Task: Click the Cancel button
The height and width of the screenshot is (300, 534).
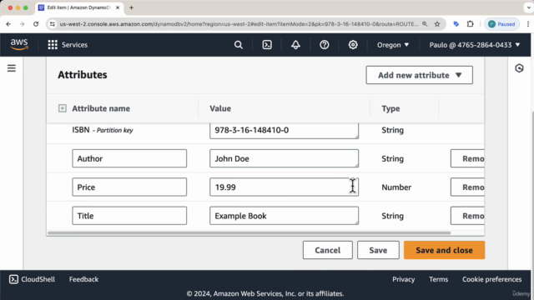Action: pyautogui.click(x=328, y=250)
